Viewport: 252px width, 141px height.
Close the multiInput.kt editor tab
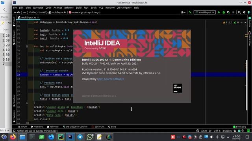(38, 17)
